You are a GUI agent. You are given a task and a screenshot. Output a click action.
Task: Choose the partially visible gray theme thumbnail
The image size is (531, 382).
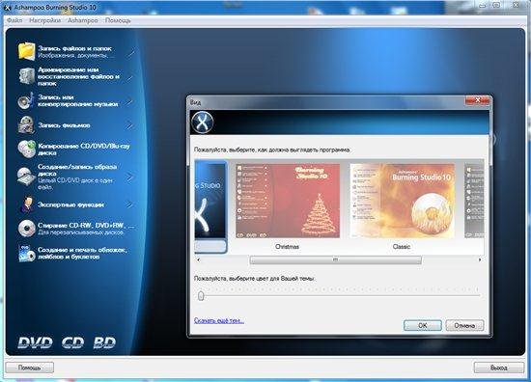pyautogui.click(x=474, y=201)
